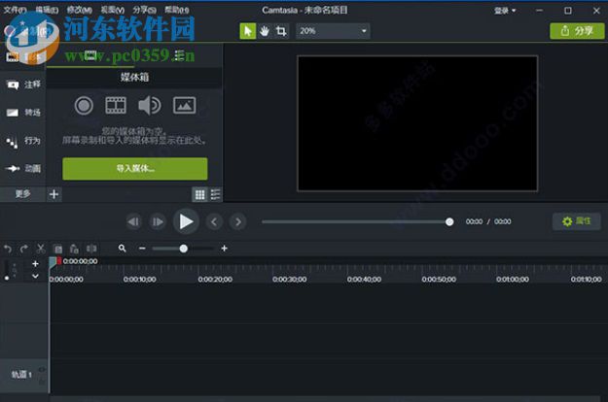This screenshot has height=402, width=608.
Task: Click the Undo arrow icon
Action: tap(8, 249)
